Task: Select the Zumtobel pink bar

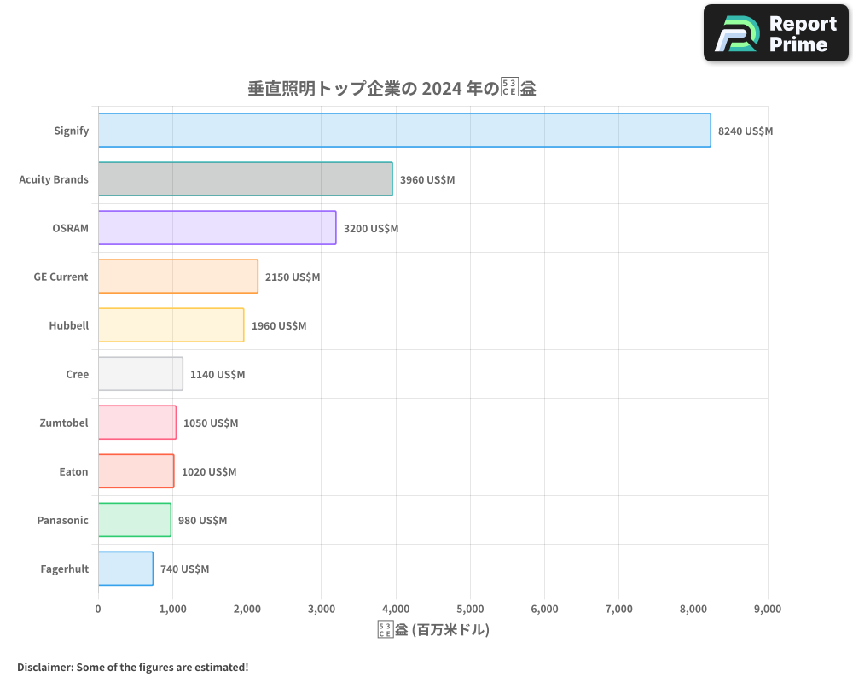Action: (136, 423)
